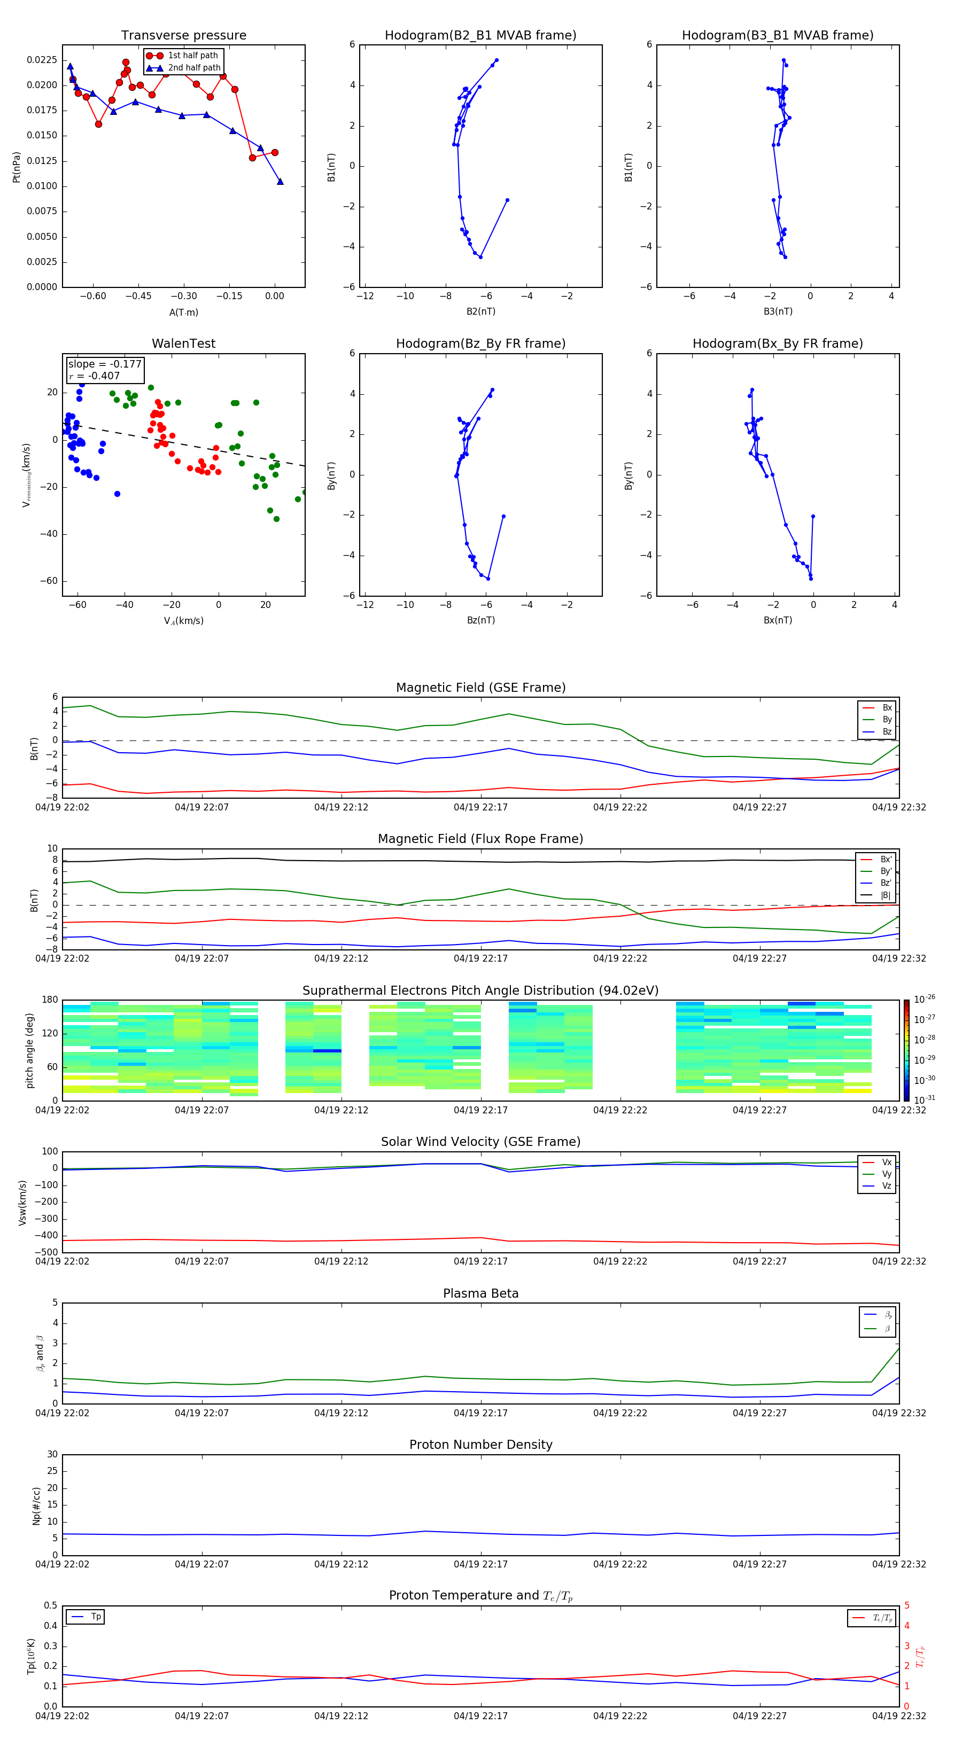Click the 'Proton Temperature and Te/Tp' title
The height and width of the screenshot is (1763, 962).
[x=480, y=1596]
